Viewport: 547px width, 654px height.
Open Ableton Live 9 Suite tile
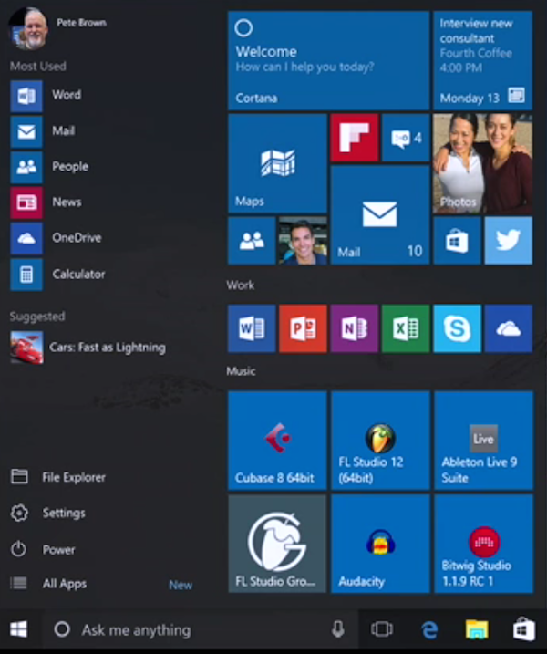[483, 441]
